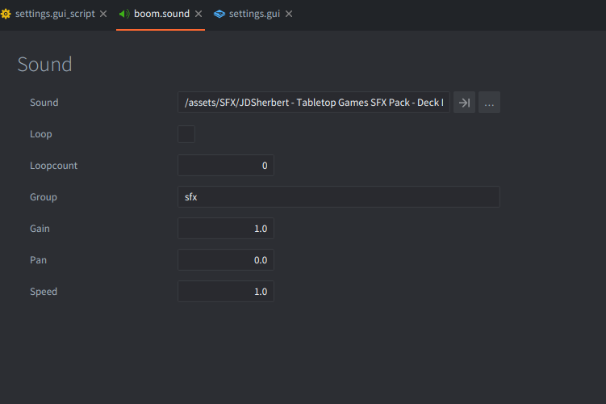
Task: Click the green speaker icon on boom.sound tab
Action: pyautogui.click(x=124, y=14)
